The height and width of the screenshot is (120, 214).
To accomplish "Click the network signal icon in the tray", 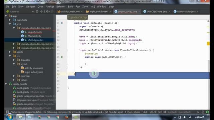I will (190, 117).
